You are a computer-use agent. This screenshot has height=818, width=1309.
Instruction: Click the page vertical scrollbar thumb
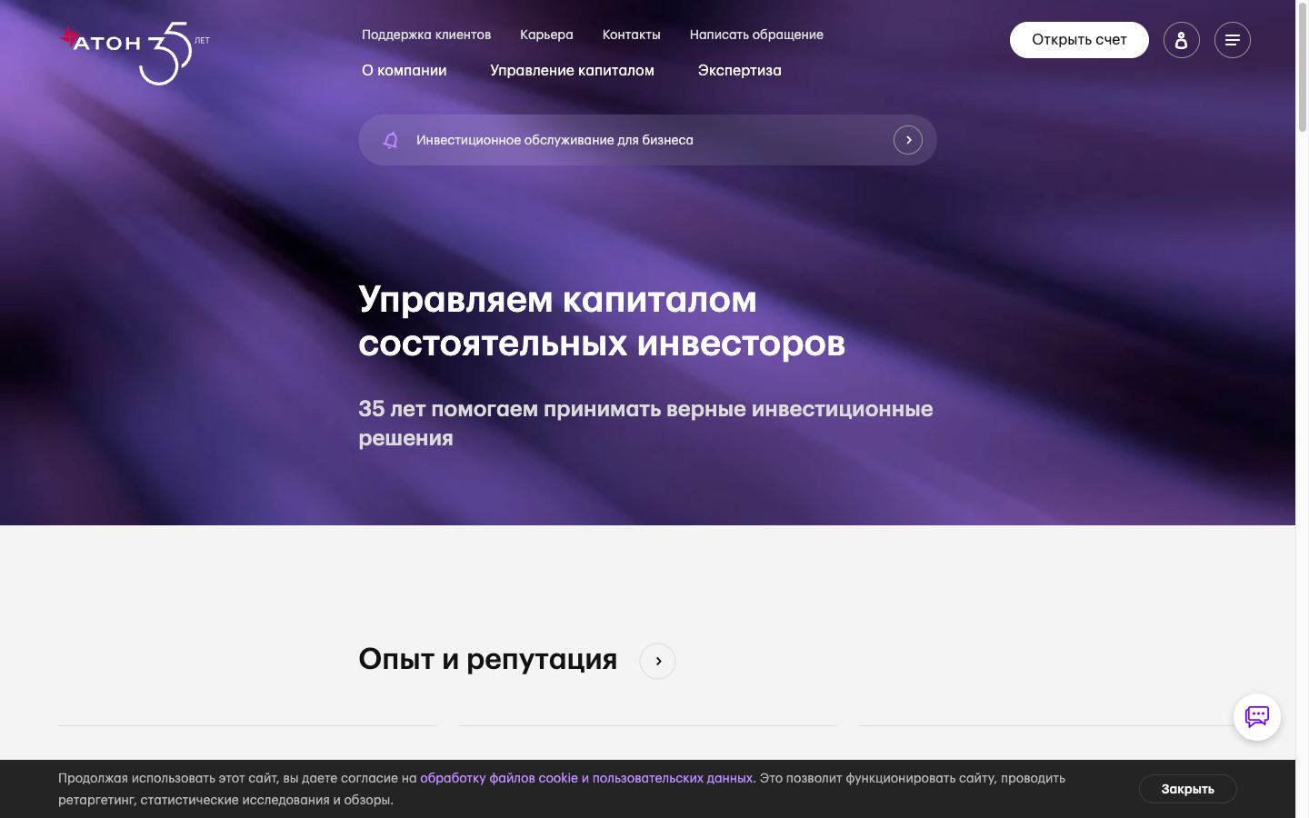point(1302,66)
